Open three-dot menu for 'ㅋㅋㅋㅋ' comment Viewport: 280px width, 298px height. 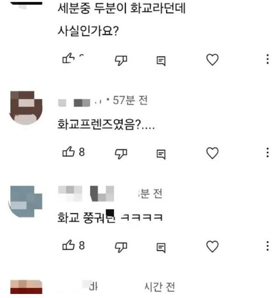[x=268, y=246]
